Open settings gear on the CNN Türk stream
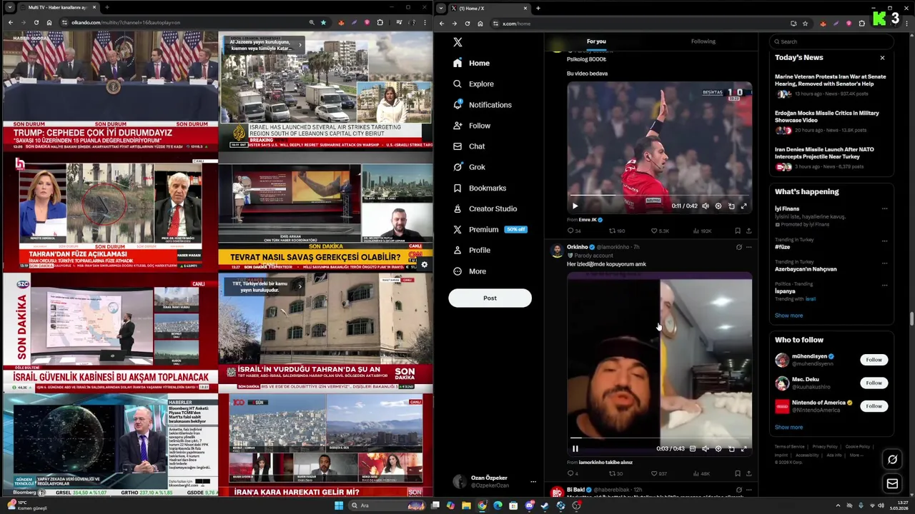 pos(424,265)
